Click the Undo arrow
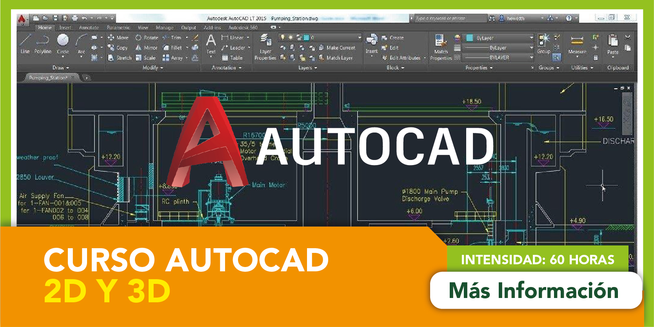This screenshot has width=654, height=327. (84, 18)
